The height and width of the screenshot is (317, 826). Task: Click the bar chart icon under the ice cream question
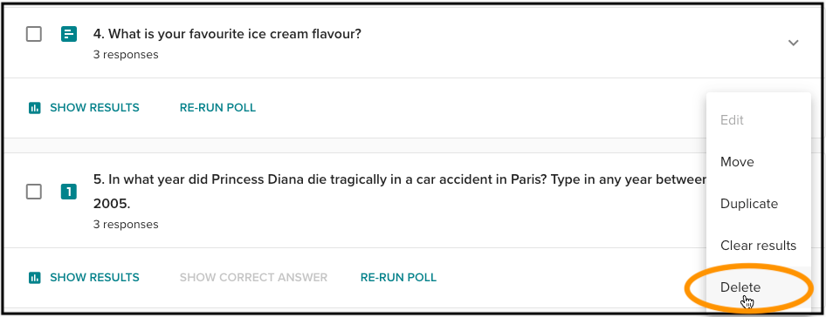point(34,108)
